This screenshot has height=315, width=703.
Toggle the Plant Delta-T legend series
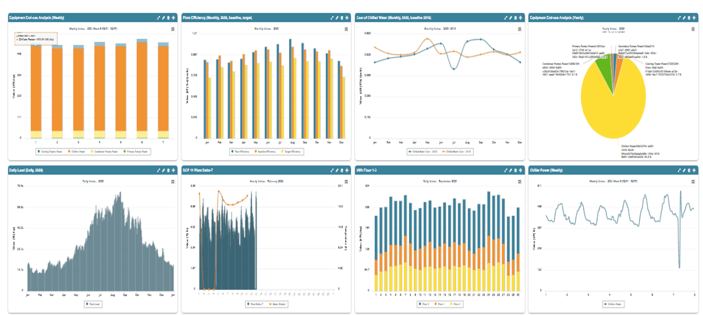[255, 304]
